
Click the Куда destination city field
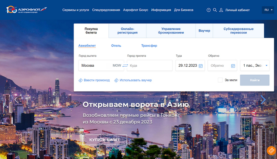point(149,65)
